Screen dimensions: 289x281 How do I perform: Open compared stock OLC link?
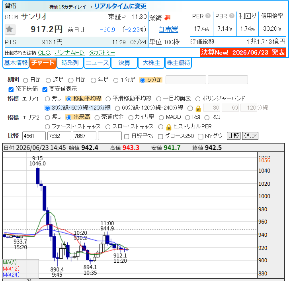(x=44, y=53)
